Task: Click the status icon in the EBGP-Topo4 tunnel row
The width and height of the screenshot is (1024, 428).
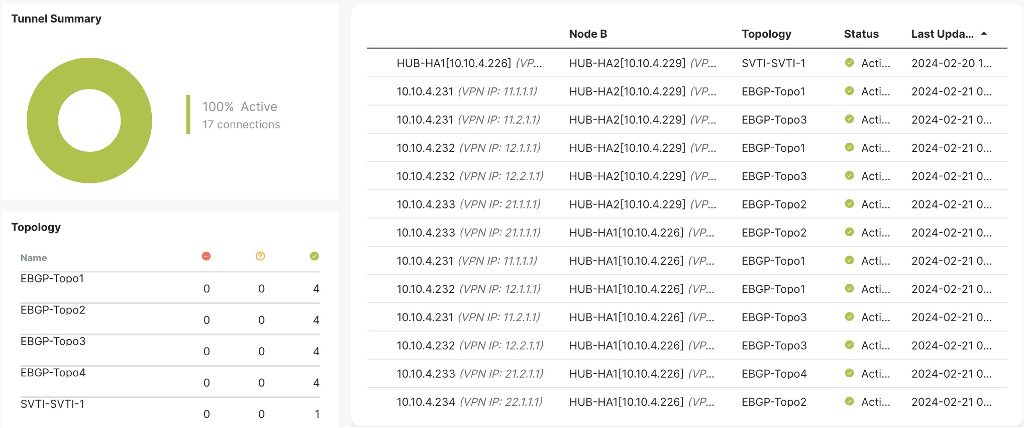Action: point(850,373)
